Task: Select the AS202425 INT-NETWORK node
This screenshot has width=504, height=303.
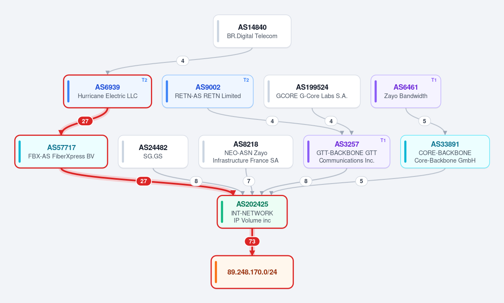Action: coord(252,212)
